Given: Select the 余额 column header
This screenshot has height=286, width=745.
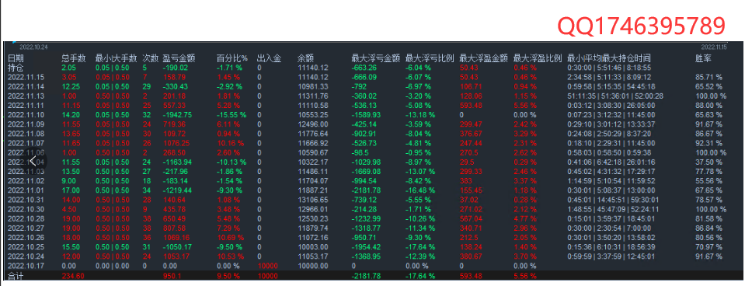Looking at the screenshot, I should (305, 58).
